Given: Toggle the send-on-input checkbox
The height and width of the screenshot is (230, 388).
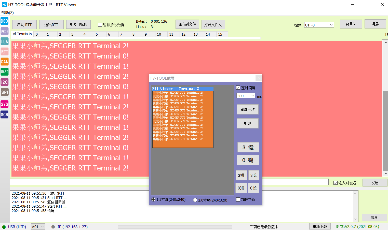Looking at the screenshot, I should tap(336, 183).
